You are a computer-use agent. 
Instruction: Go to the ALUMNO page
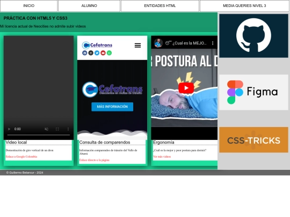click(89, 6)
